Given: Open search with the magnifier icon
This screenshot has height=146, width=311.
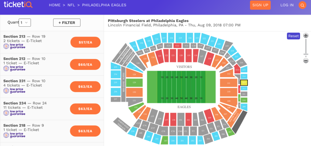Looking at the screenshot, I should pos(302,5).
